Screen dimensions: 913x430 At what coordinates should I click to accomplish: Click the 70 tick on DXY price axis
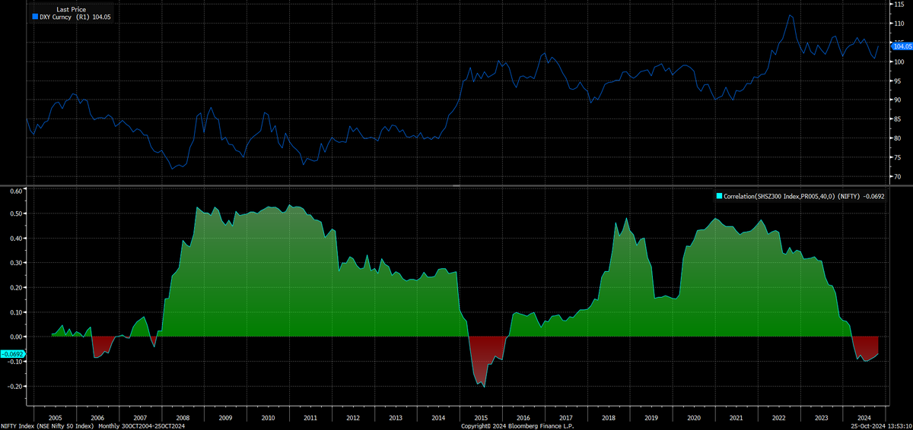point(896,177)
